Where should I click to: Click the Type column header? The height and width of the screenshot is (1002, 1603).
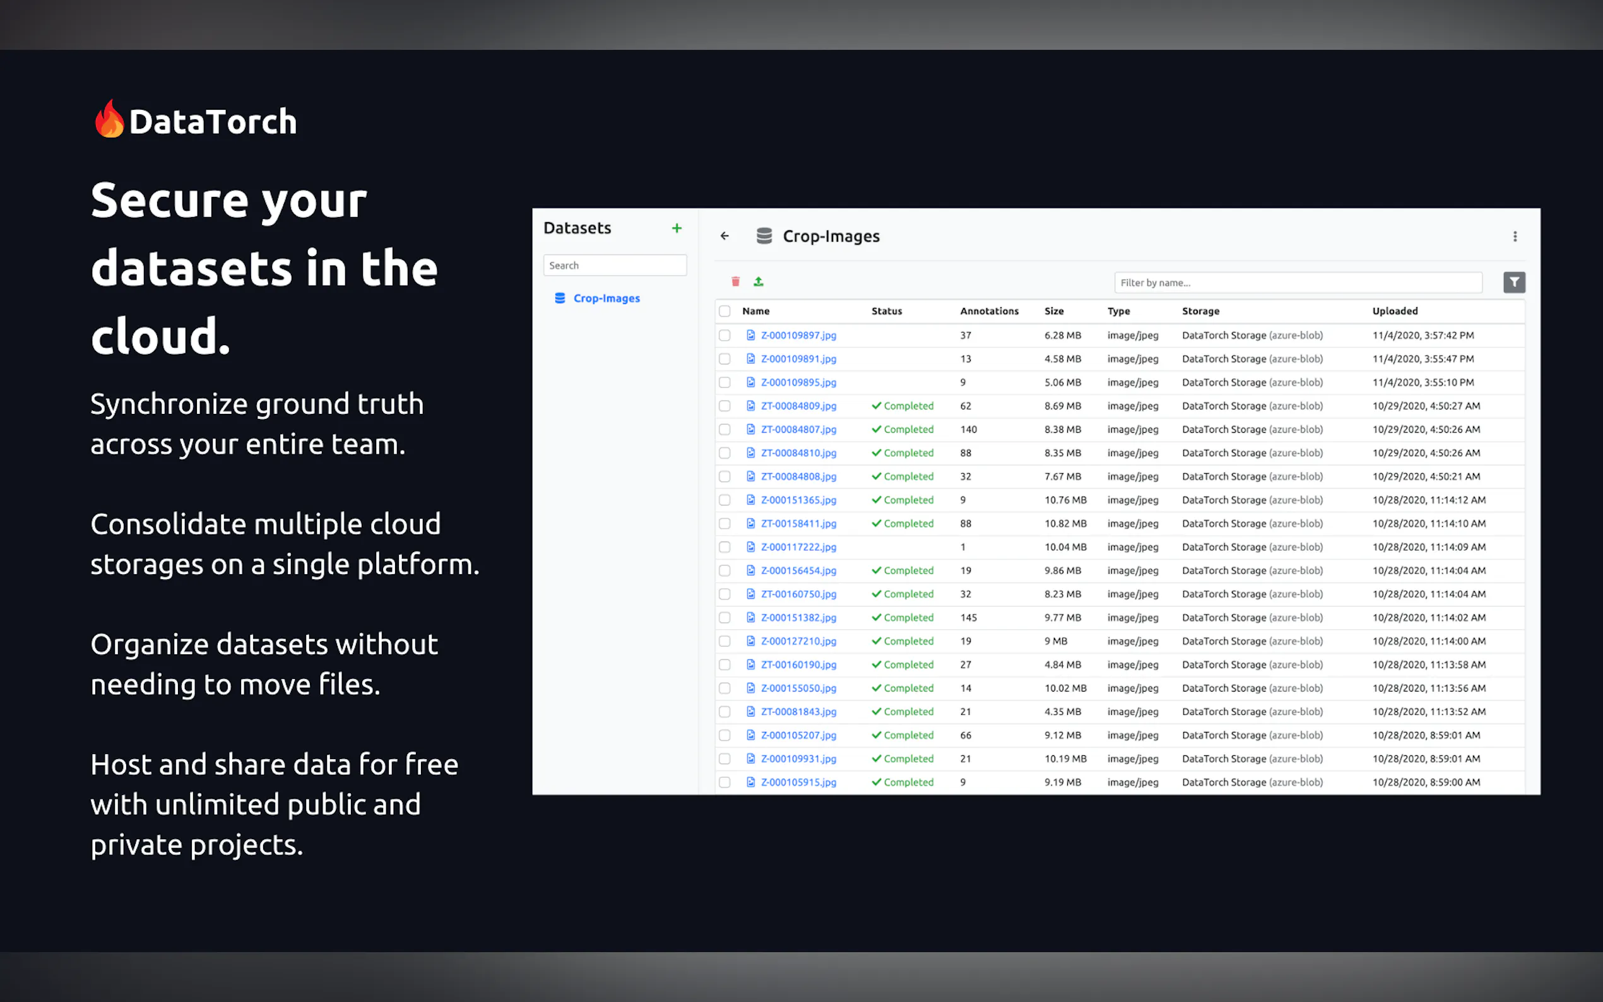[x=1118, y=311]
